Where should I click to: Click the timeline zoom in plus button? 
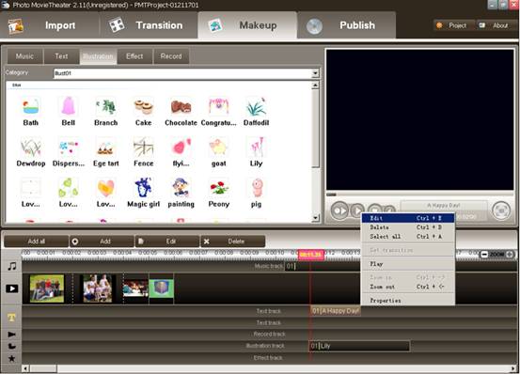coord(510,255)
